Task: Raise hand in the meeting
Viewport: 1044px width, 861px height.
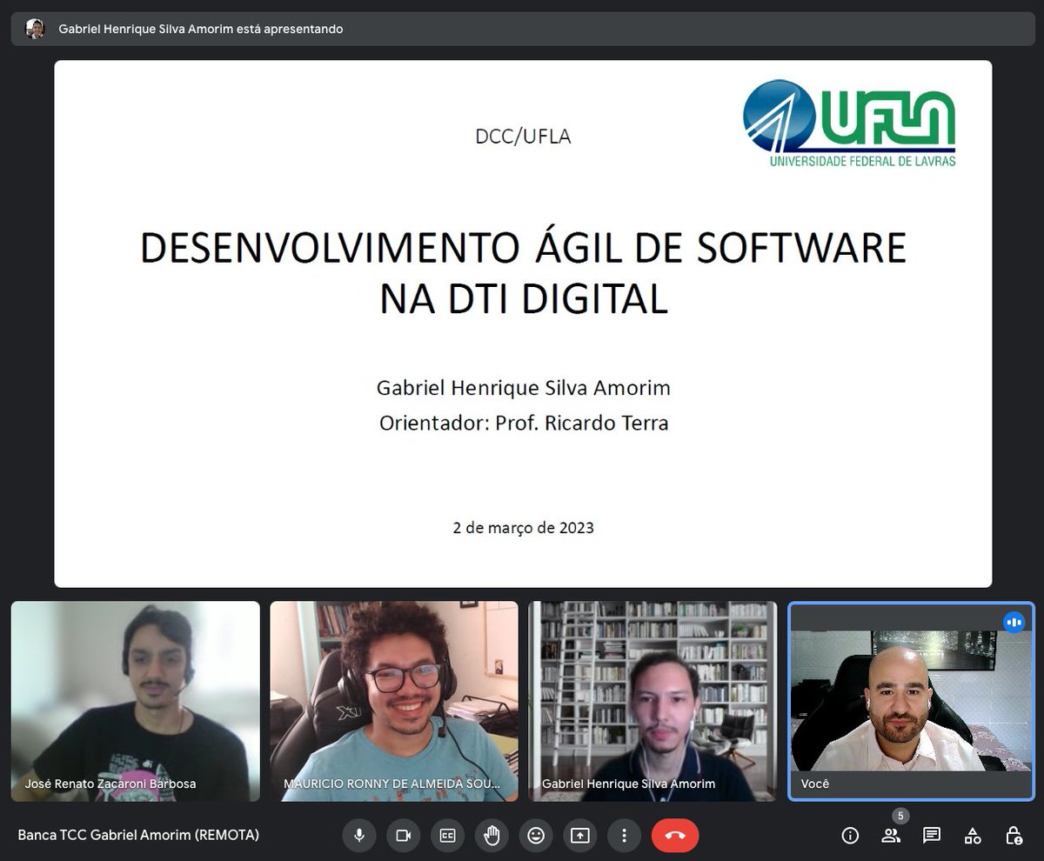Action: tap(492, 836)
